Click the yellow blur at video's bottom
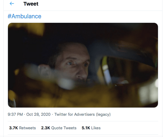 80,98
